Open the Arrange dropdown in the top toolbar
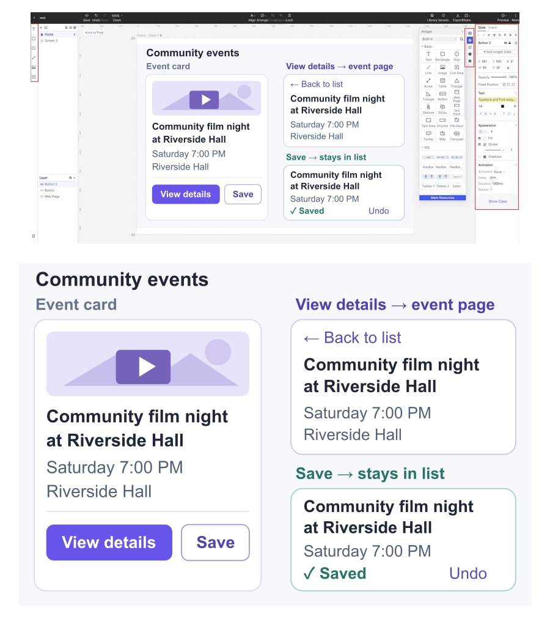 pos(262,18)
